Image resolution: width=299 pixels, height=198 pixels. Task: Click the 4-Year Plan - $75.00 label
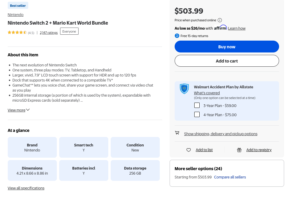[x=220, y=115]
